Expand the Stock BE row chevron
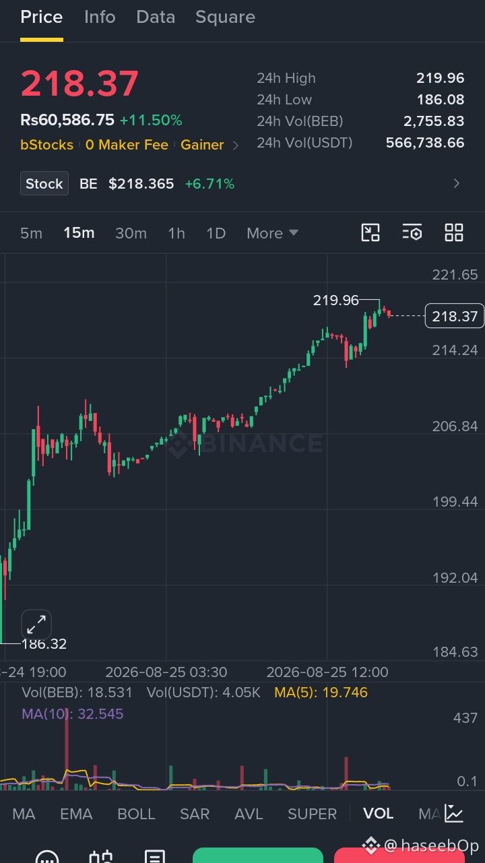 (x=457, y=183)
